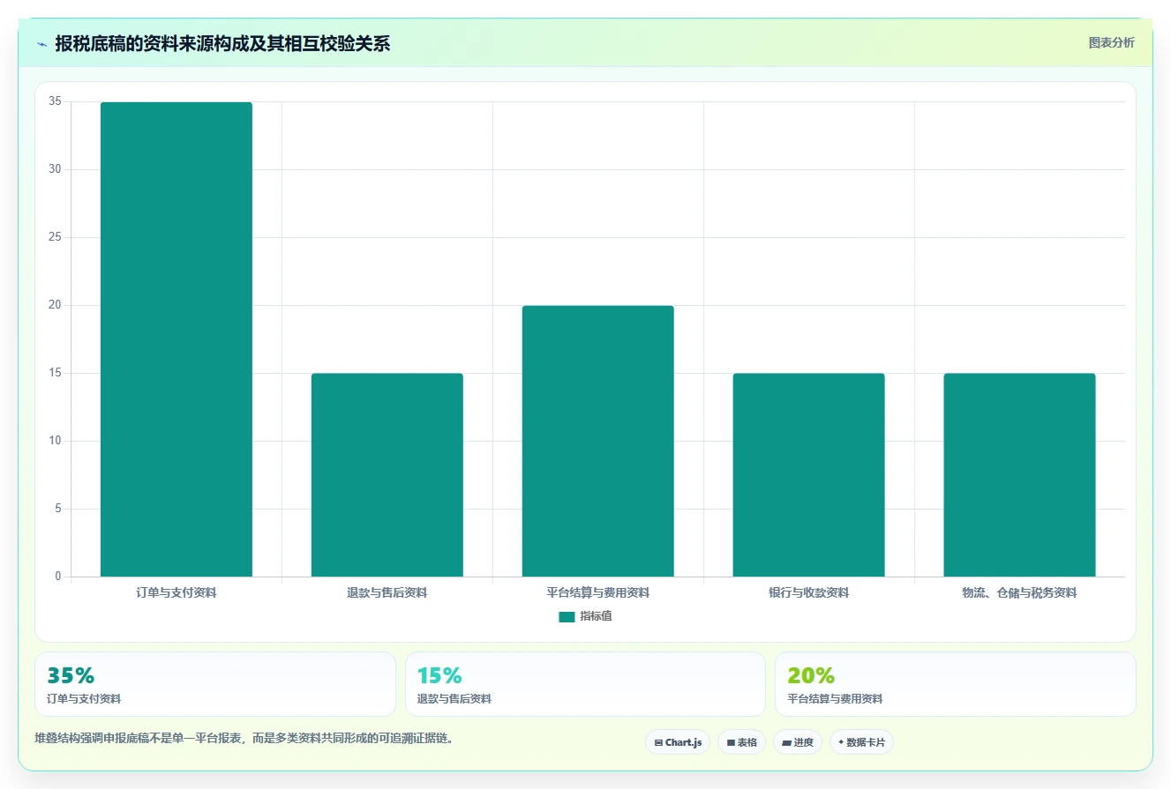
Task: Open the 15% data card
Action: pos(585,684)
